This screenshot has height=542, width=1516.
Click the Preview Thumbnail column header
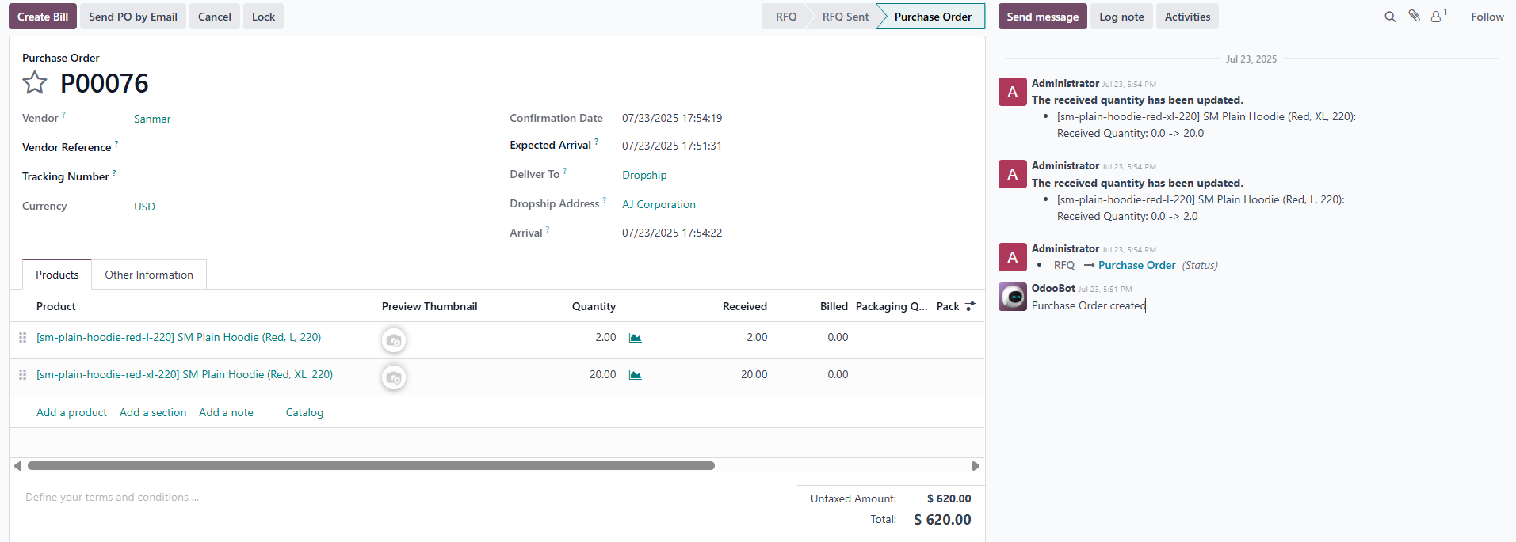(x=430, y=306)
